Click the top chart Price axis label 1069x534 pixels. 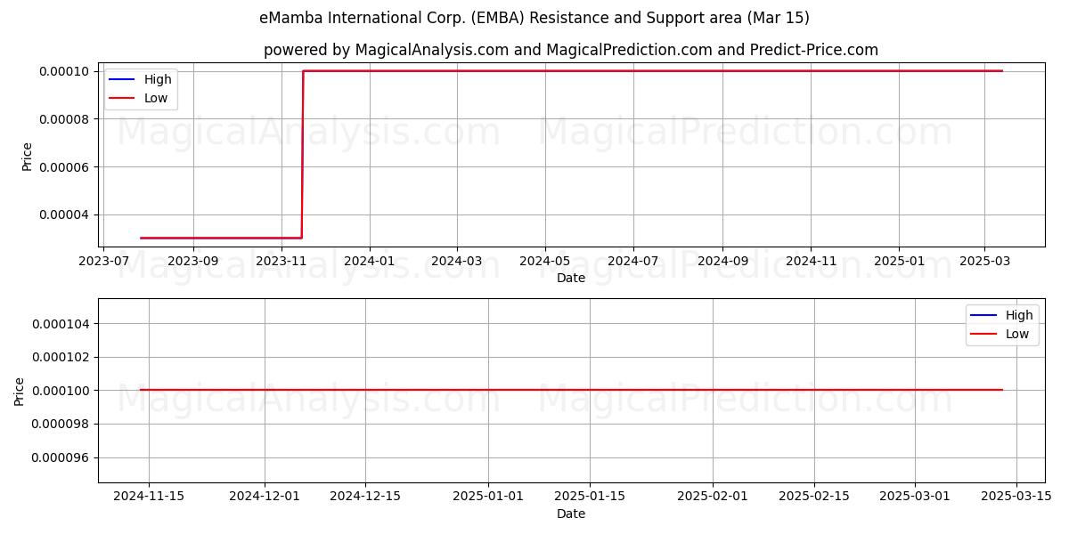tap(28, 156)
